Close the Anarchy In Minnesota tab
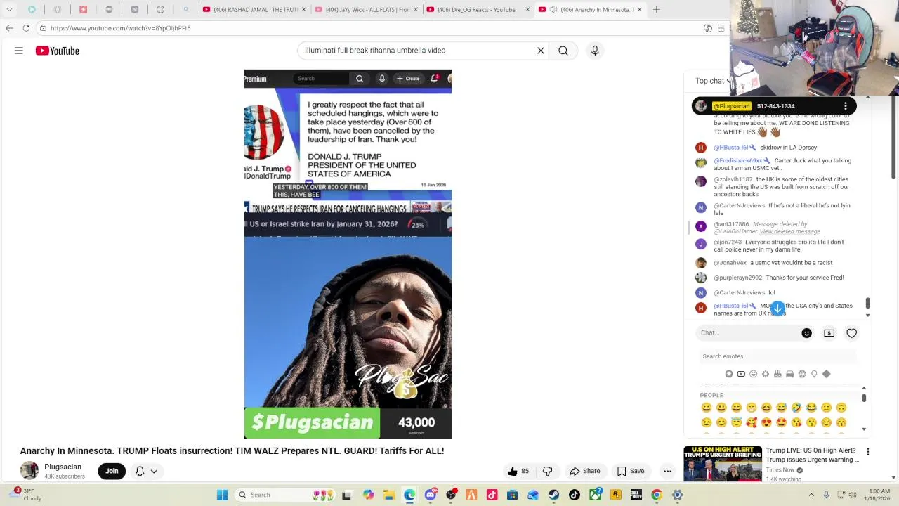 (639, 9)
